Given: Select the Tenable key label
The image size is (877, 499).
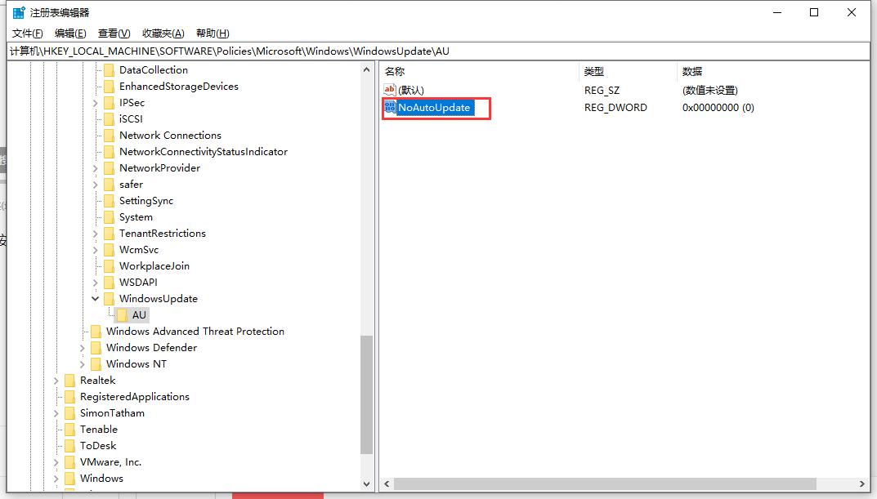Looking at the screenshot, I should [x=99, y=429].
